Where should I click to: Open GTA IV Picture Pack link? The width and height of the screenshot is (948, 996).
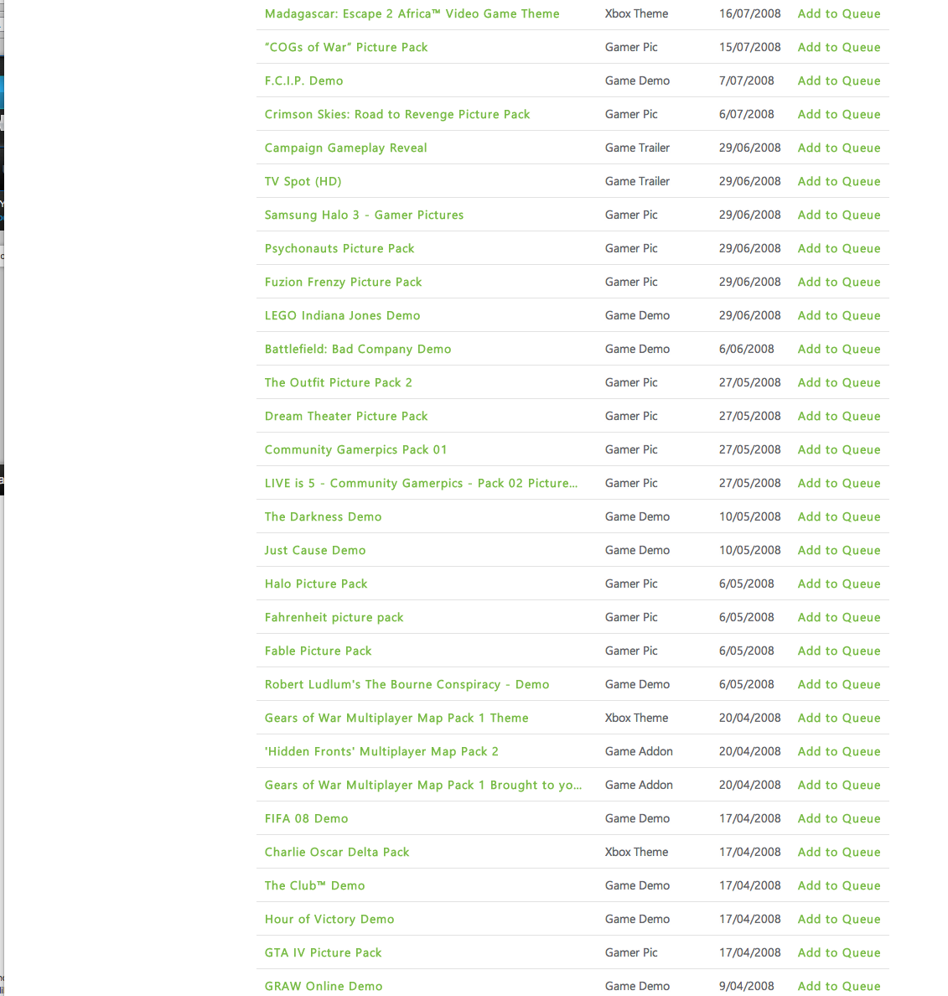(x=324, y=952)
